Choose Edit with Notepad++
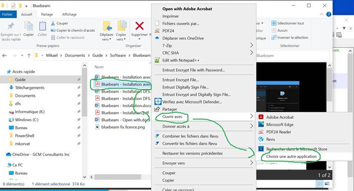Screen dimensions: 354x191 point(181,60)
